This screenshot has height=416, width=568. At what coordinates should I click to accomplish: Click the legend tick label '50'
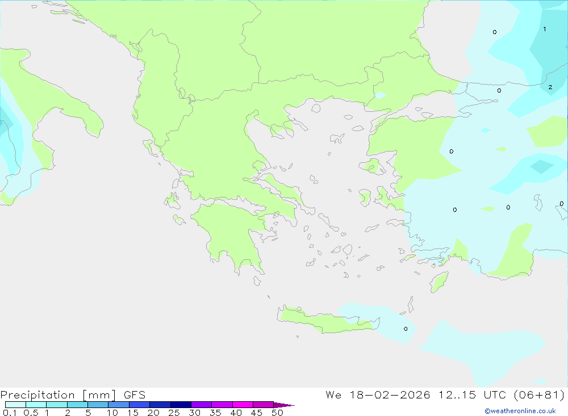pyautogui.click(x=277, y=413)
